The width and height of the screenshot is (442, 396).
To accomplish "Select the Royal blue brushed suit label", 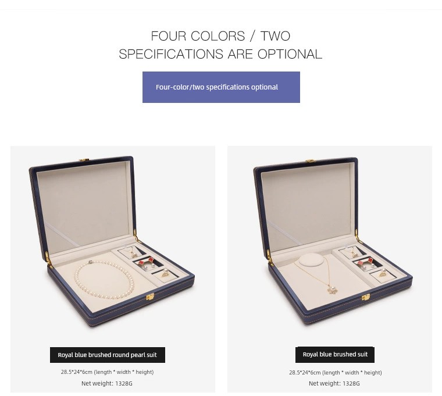I will 335,355.
